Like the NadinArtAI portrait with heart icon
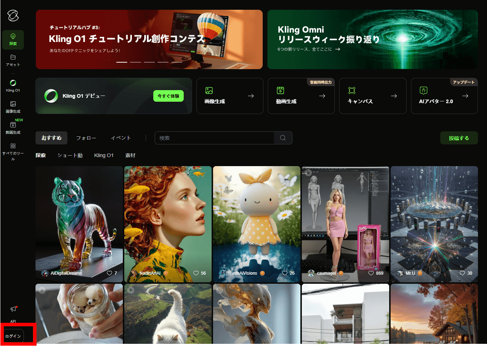Screen dimensions: 487x346 [x=196, y=273]
